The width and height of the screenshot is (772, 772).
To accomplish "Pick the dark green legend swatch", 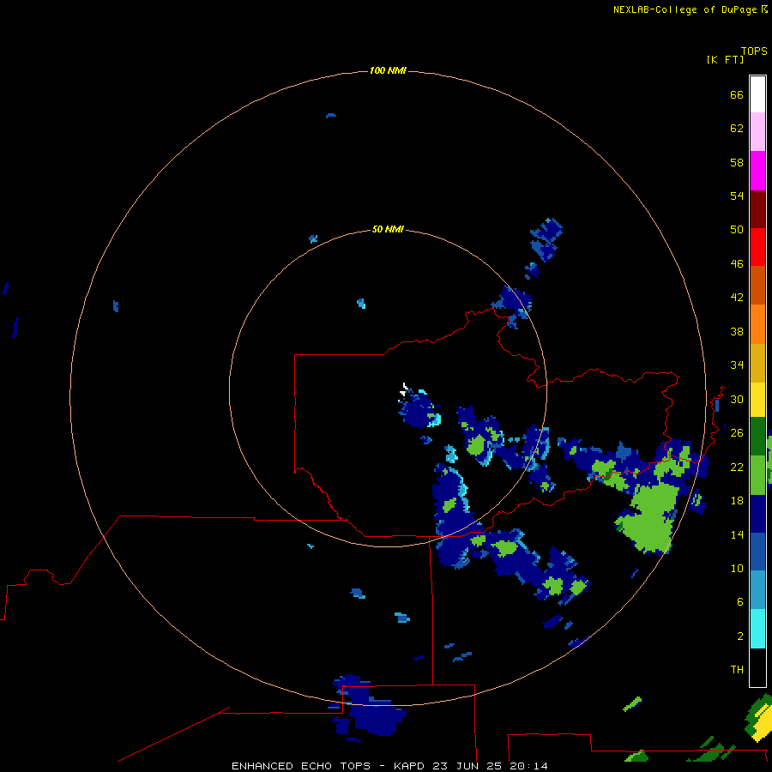I will (757, 437).
